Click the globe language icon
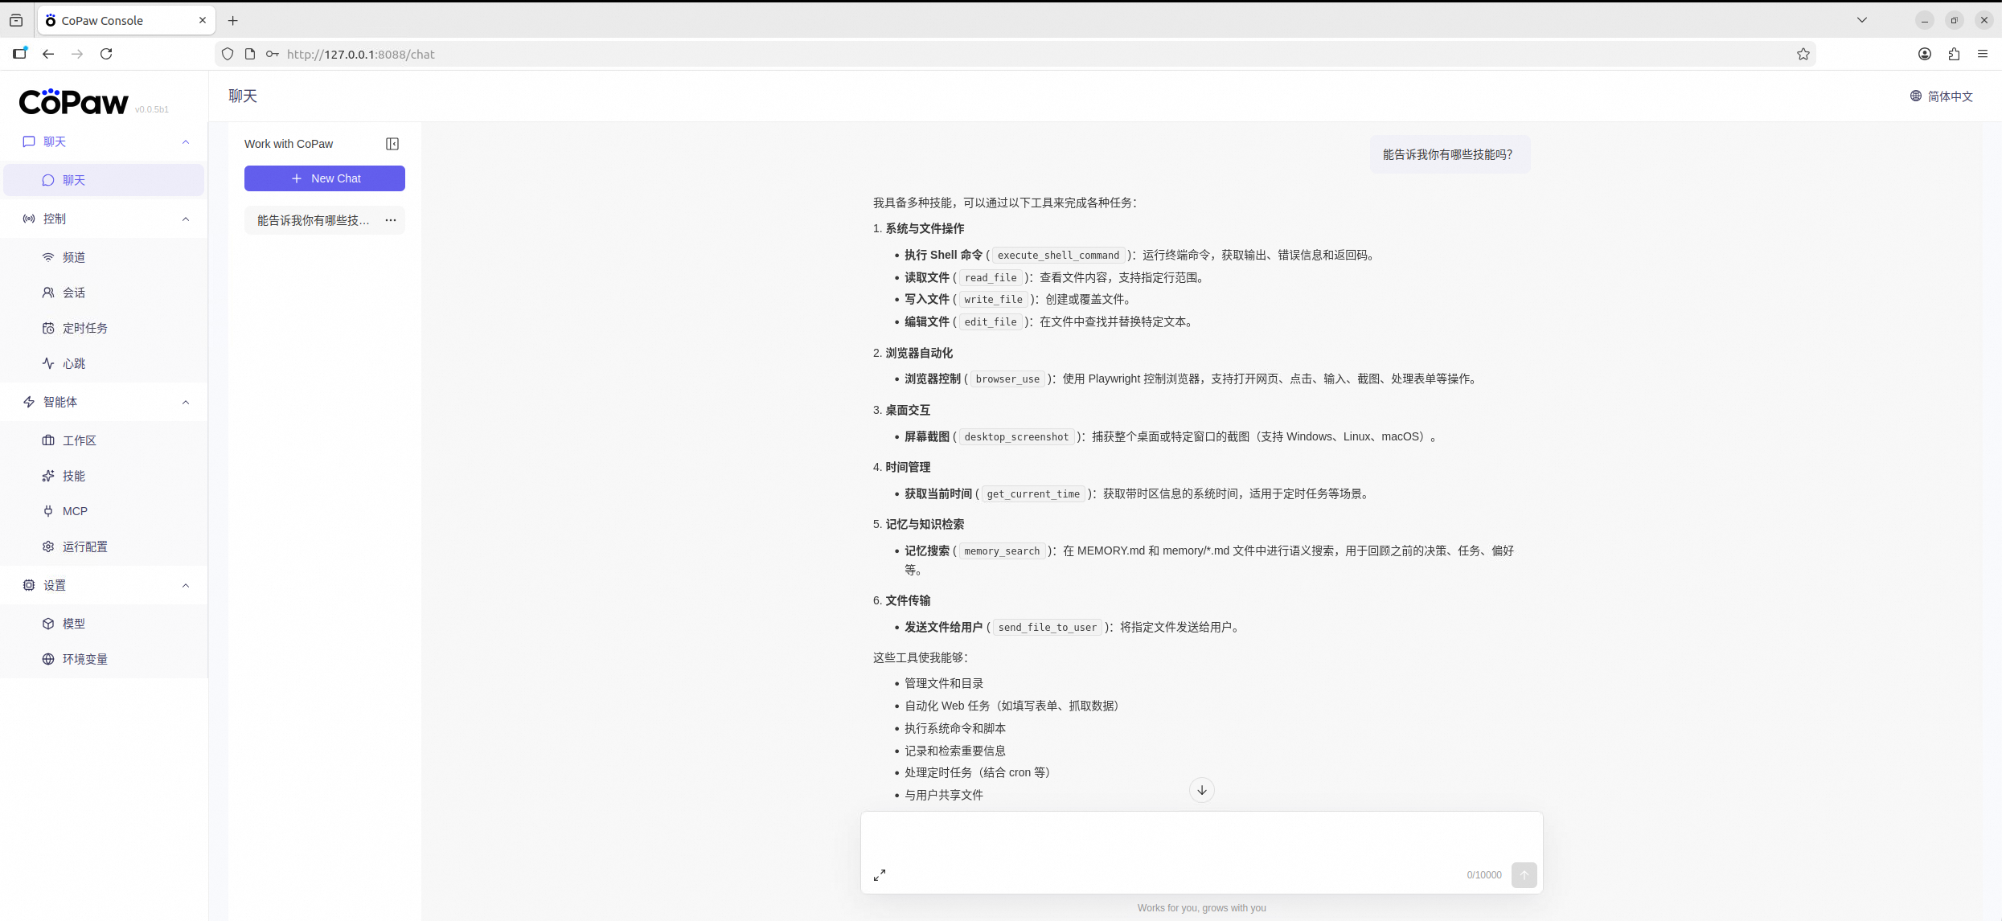Viewport: 2002px width, 921px height. 1916,96
